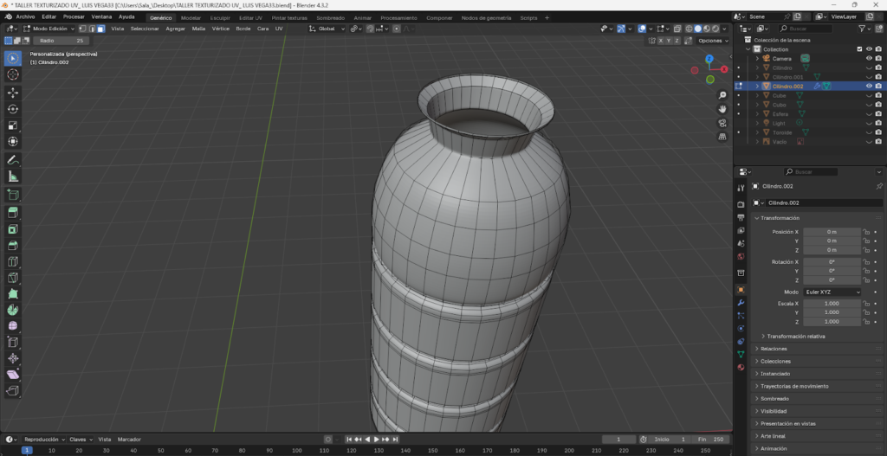Screen dimensions: 887x456
Task: Activate the Move tool
Action: tap(13, 93)
